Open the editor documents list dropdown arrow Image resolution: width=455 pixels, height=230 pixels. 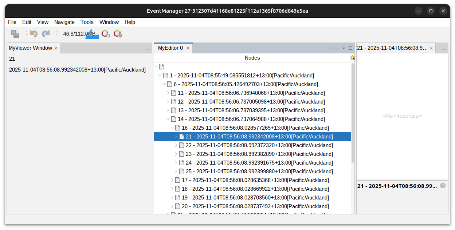[x=344, y=48]
